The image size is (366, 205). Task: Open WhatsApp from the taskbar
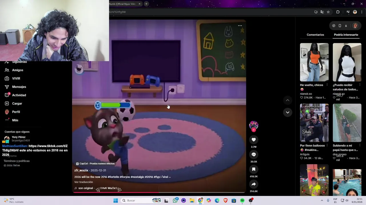click(x=175, y=200)
